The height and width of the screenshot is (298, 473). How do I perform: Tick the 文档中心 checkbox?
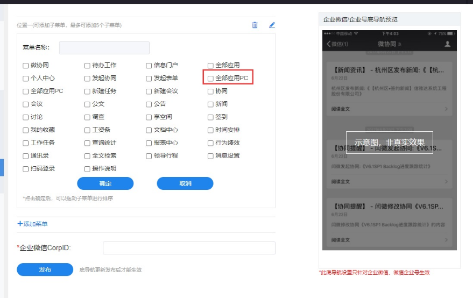coord(149,130)
